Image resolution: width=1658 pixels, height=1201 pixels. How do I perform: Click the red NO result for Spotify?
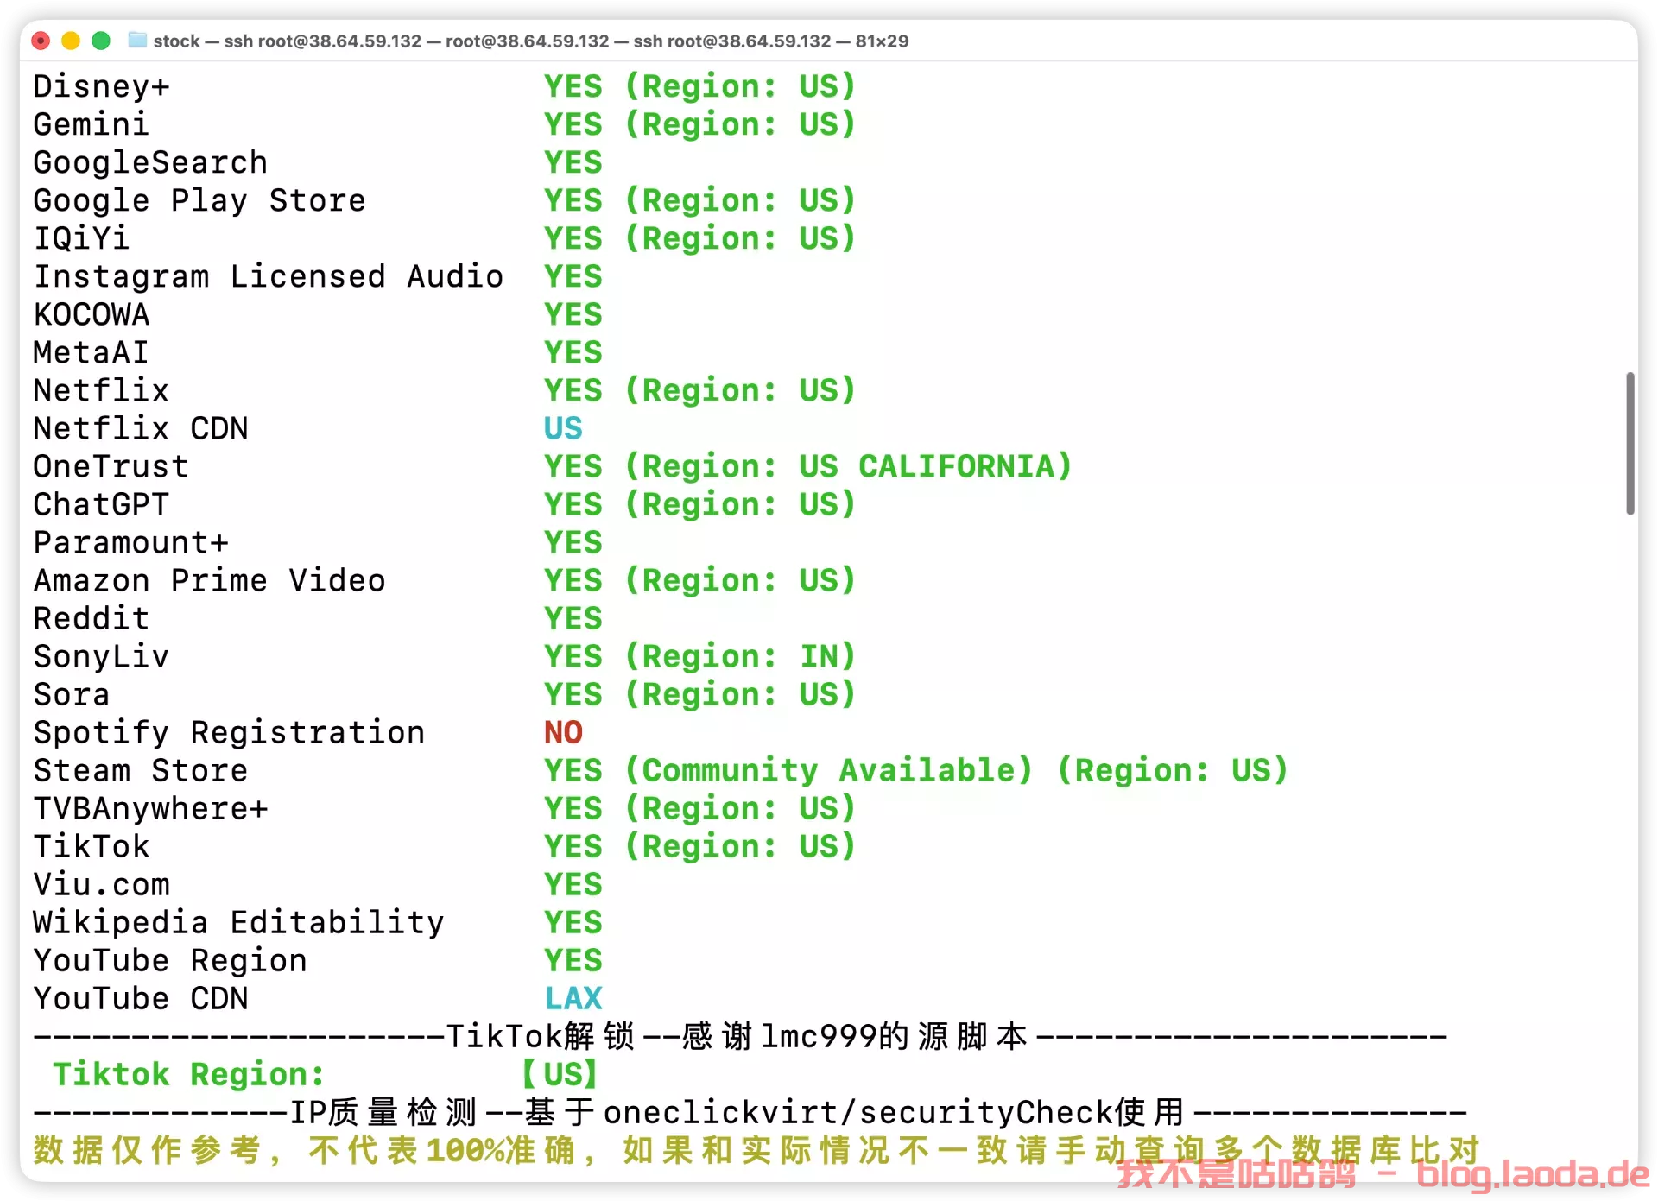(563, 732)
